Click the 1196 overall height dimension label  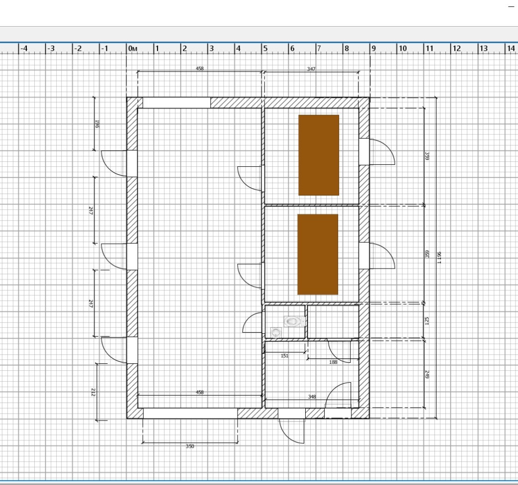439,258
